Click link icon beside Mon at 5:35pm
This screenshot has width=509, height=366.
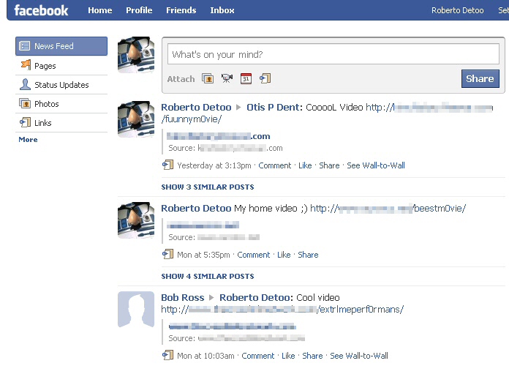[167, 254]
